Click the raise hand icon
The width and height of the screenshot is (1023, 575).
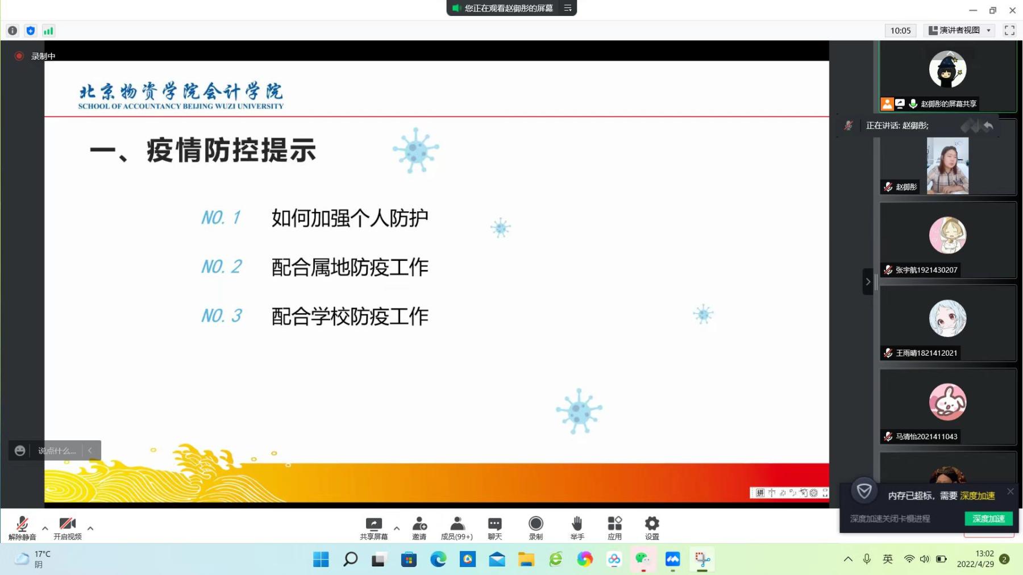tap(577, 527)
